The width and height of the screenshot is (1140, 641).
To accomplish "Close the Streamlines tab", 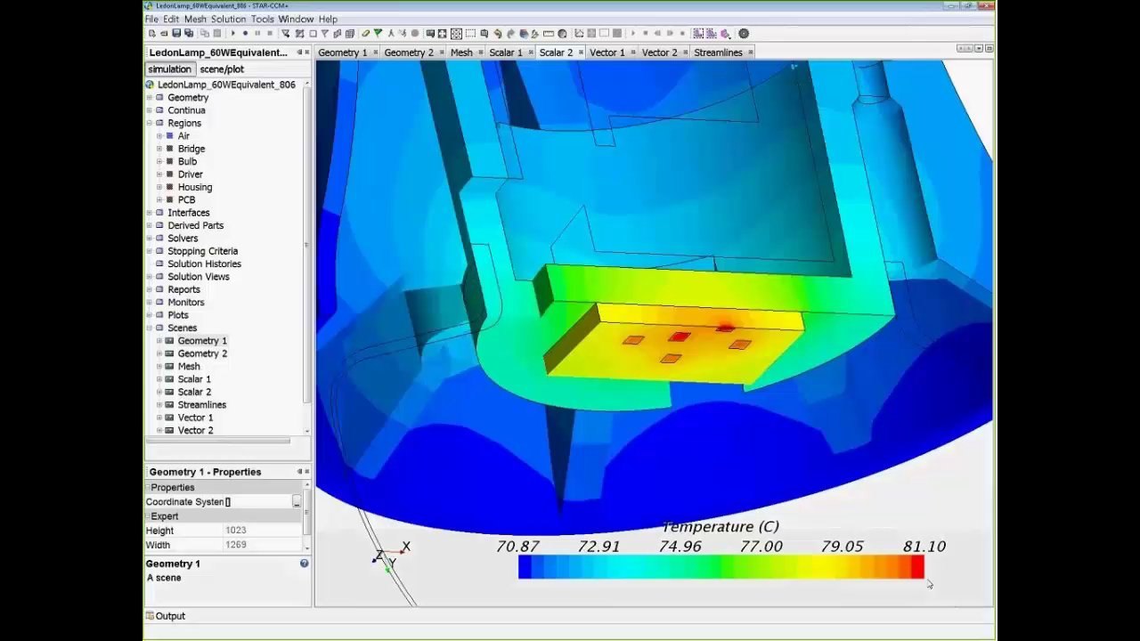I will (x=750, y=53).
